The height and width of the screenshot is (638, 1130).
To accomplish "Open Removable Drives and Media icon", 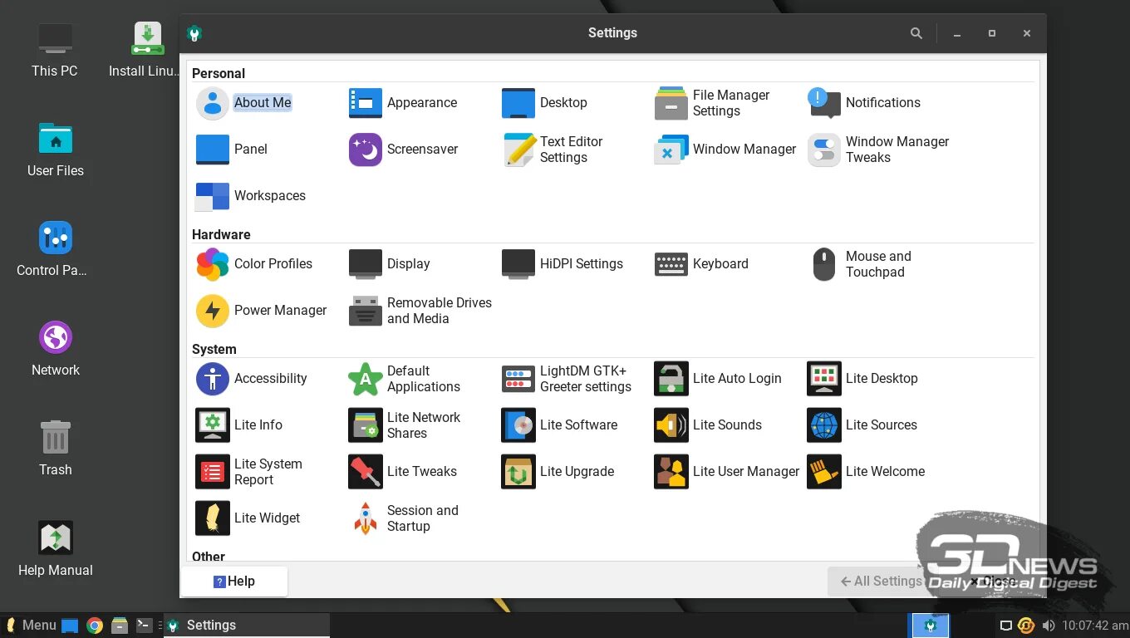I will [366, 311].
